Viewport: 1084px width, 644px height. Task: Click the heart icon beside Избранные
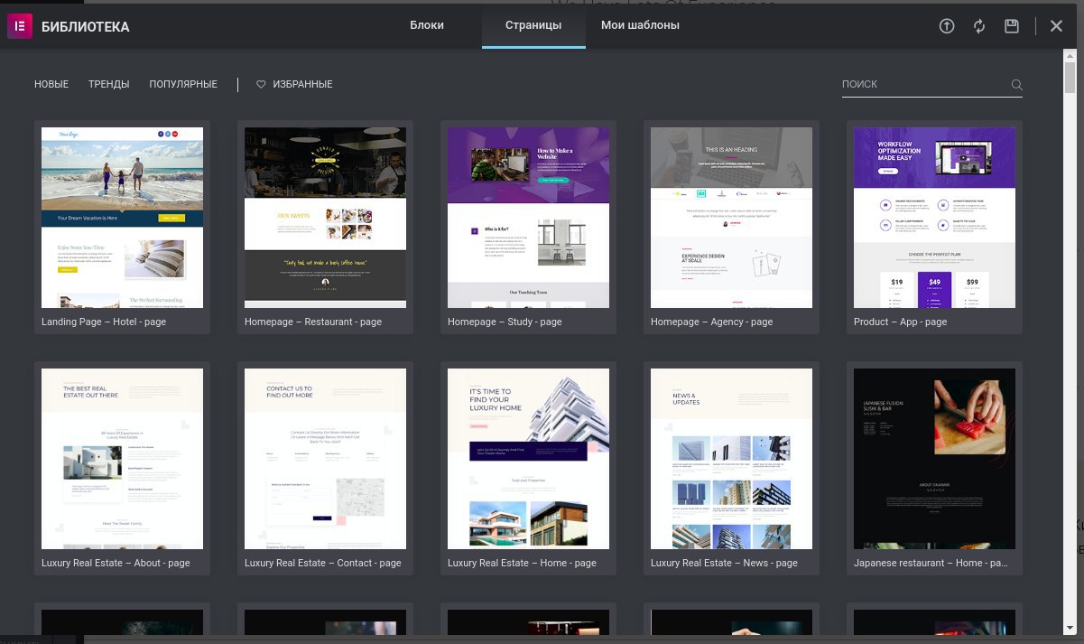coord(261,84)
